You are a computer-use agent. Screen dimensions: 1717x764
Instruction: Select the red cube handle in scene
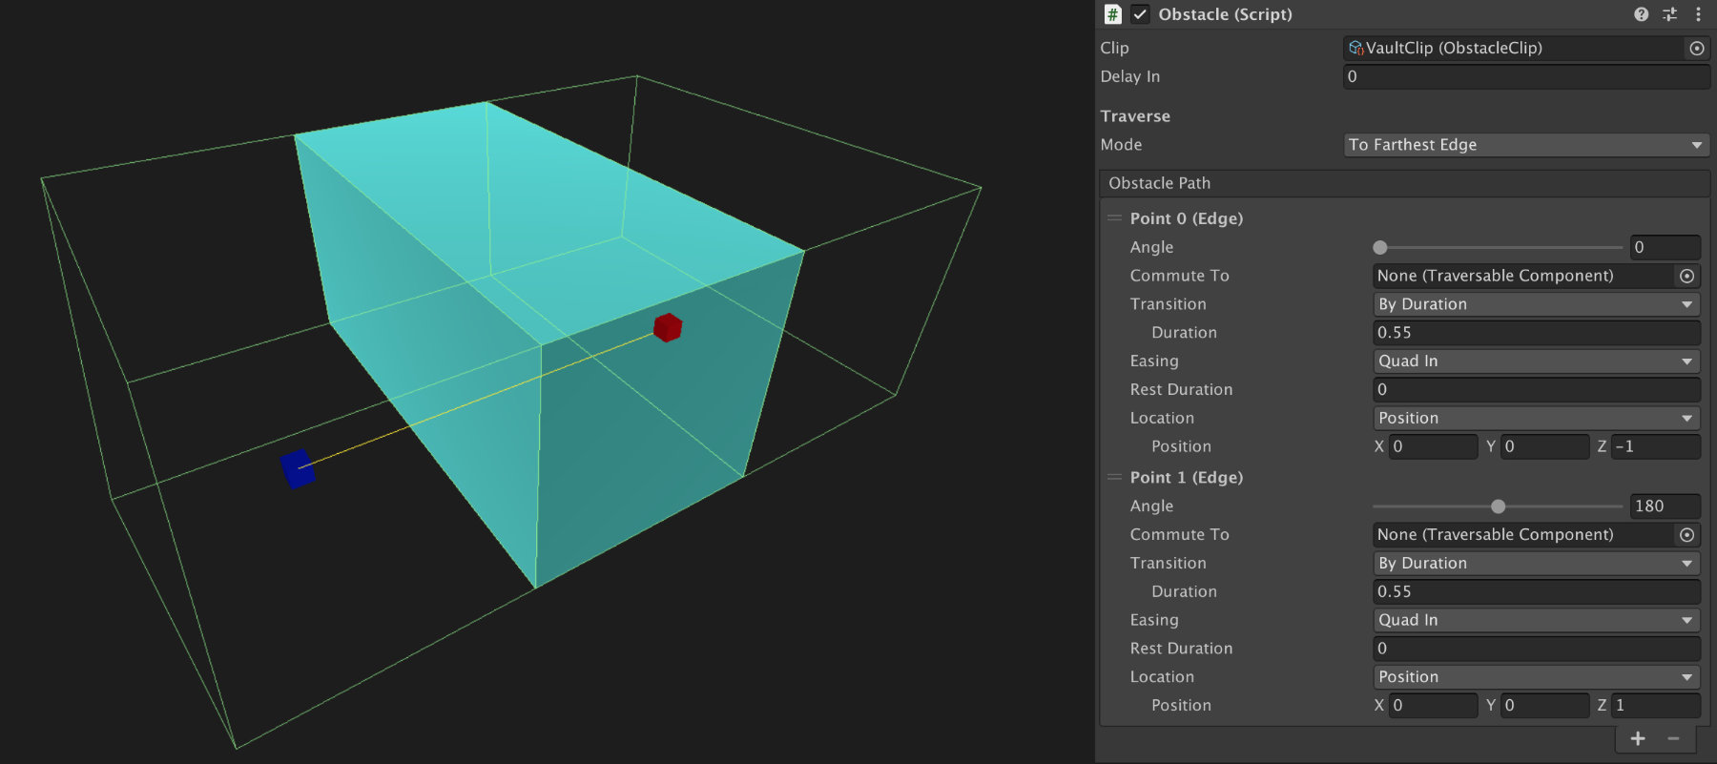coord(668,327)
